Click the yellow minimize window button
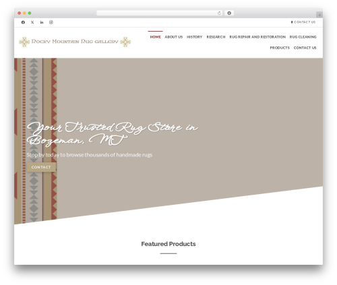 [24, 13]
